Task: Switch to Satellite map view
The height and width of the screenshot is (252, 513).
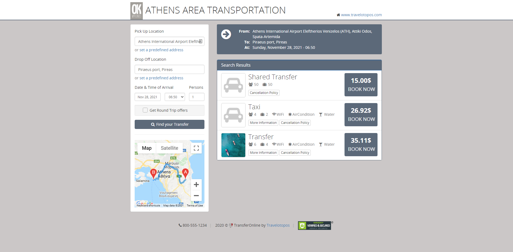Action: (169, 148)
